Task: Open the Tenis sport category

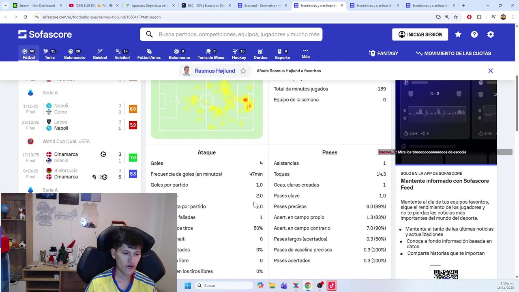Action: click(x=49, y=54)
